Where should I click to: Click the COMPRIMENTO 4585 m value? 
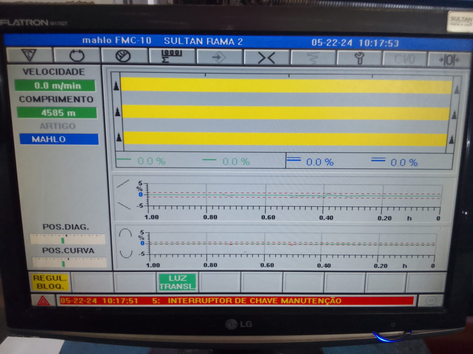(57, 113)
